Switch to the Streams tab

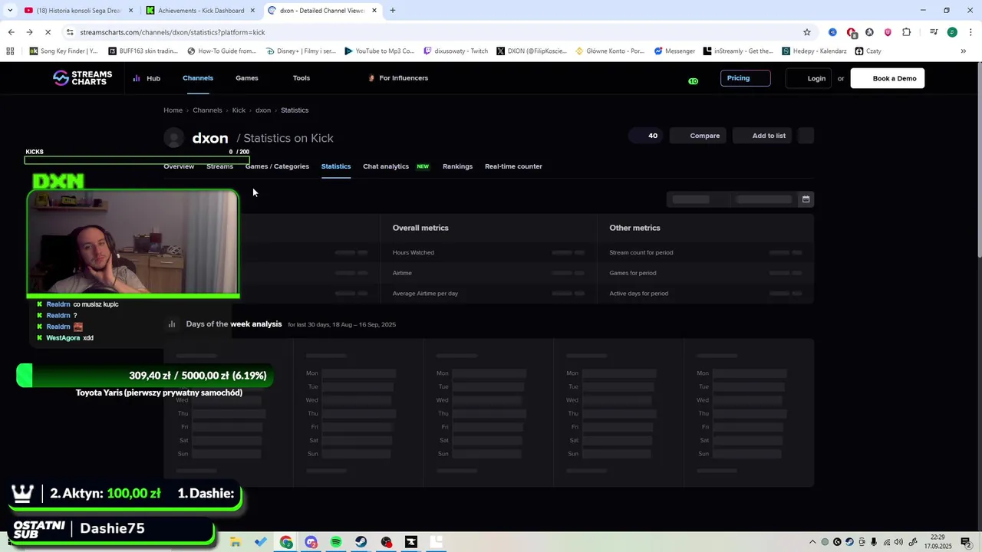click(219, 166)
